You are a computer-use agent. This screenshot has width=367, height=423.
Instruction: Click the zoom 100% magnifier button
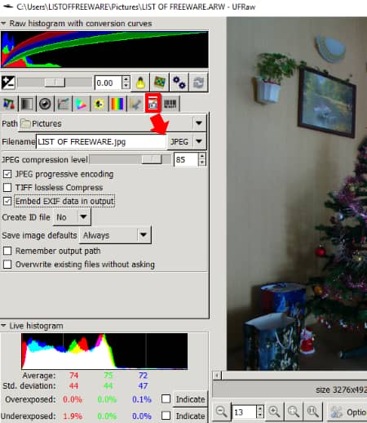click(312, 412)
